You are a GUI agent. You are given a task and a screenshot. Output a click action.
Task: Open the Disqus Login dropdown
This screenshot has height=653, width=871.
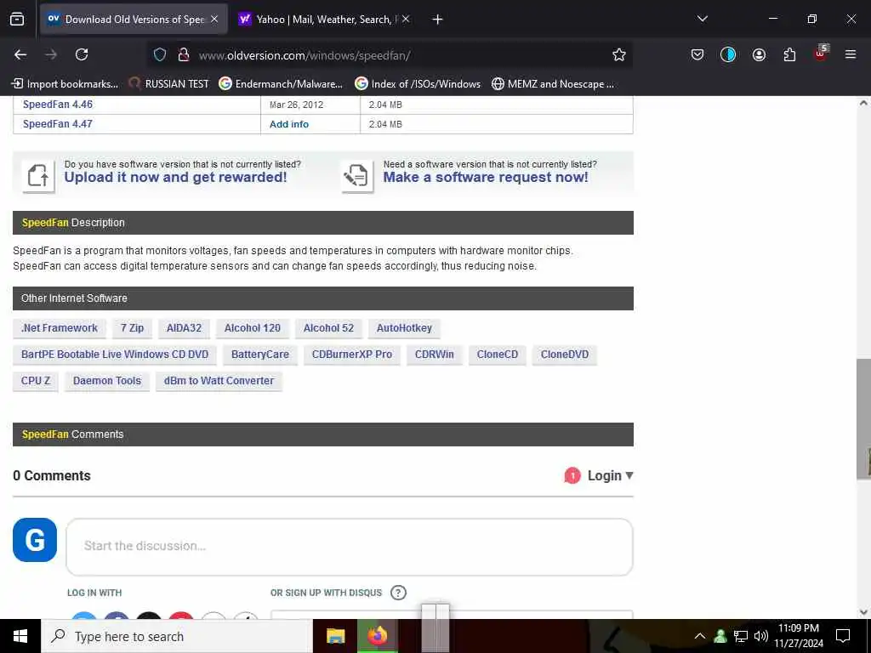(x=611, y=476)
